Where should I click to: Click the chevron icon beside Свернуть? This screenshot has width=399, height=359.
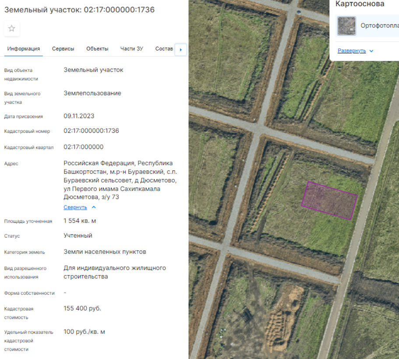94,208
